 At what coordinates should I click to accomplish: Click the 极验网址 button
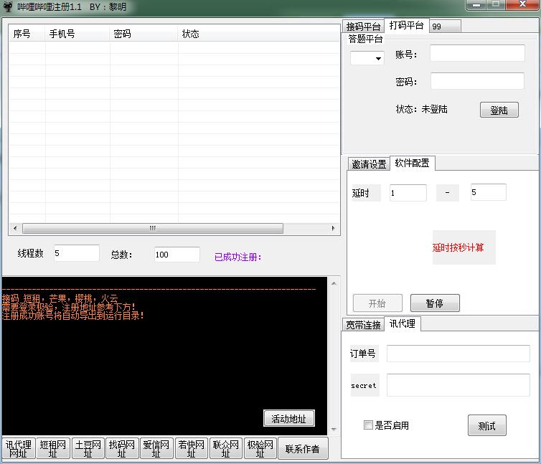tap(260, 449)
